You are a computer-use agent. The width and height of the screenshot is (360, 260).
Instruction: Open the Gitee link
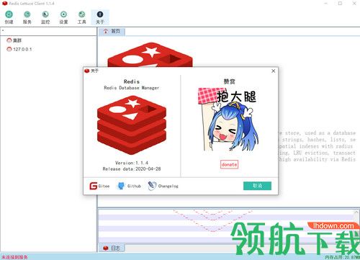(x=99, y=186)
